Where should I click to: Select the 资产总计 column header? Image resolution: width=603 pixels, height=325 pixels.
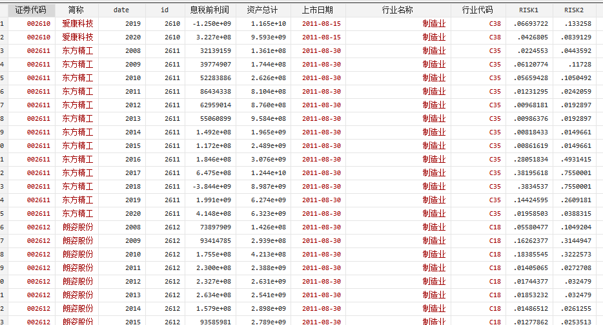click(263, 10)
